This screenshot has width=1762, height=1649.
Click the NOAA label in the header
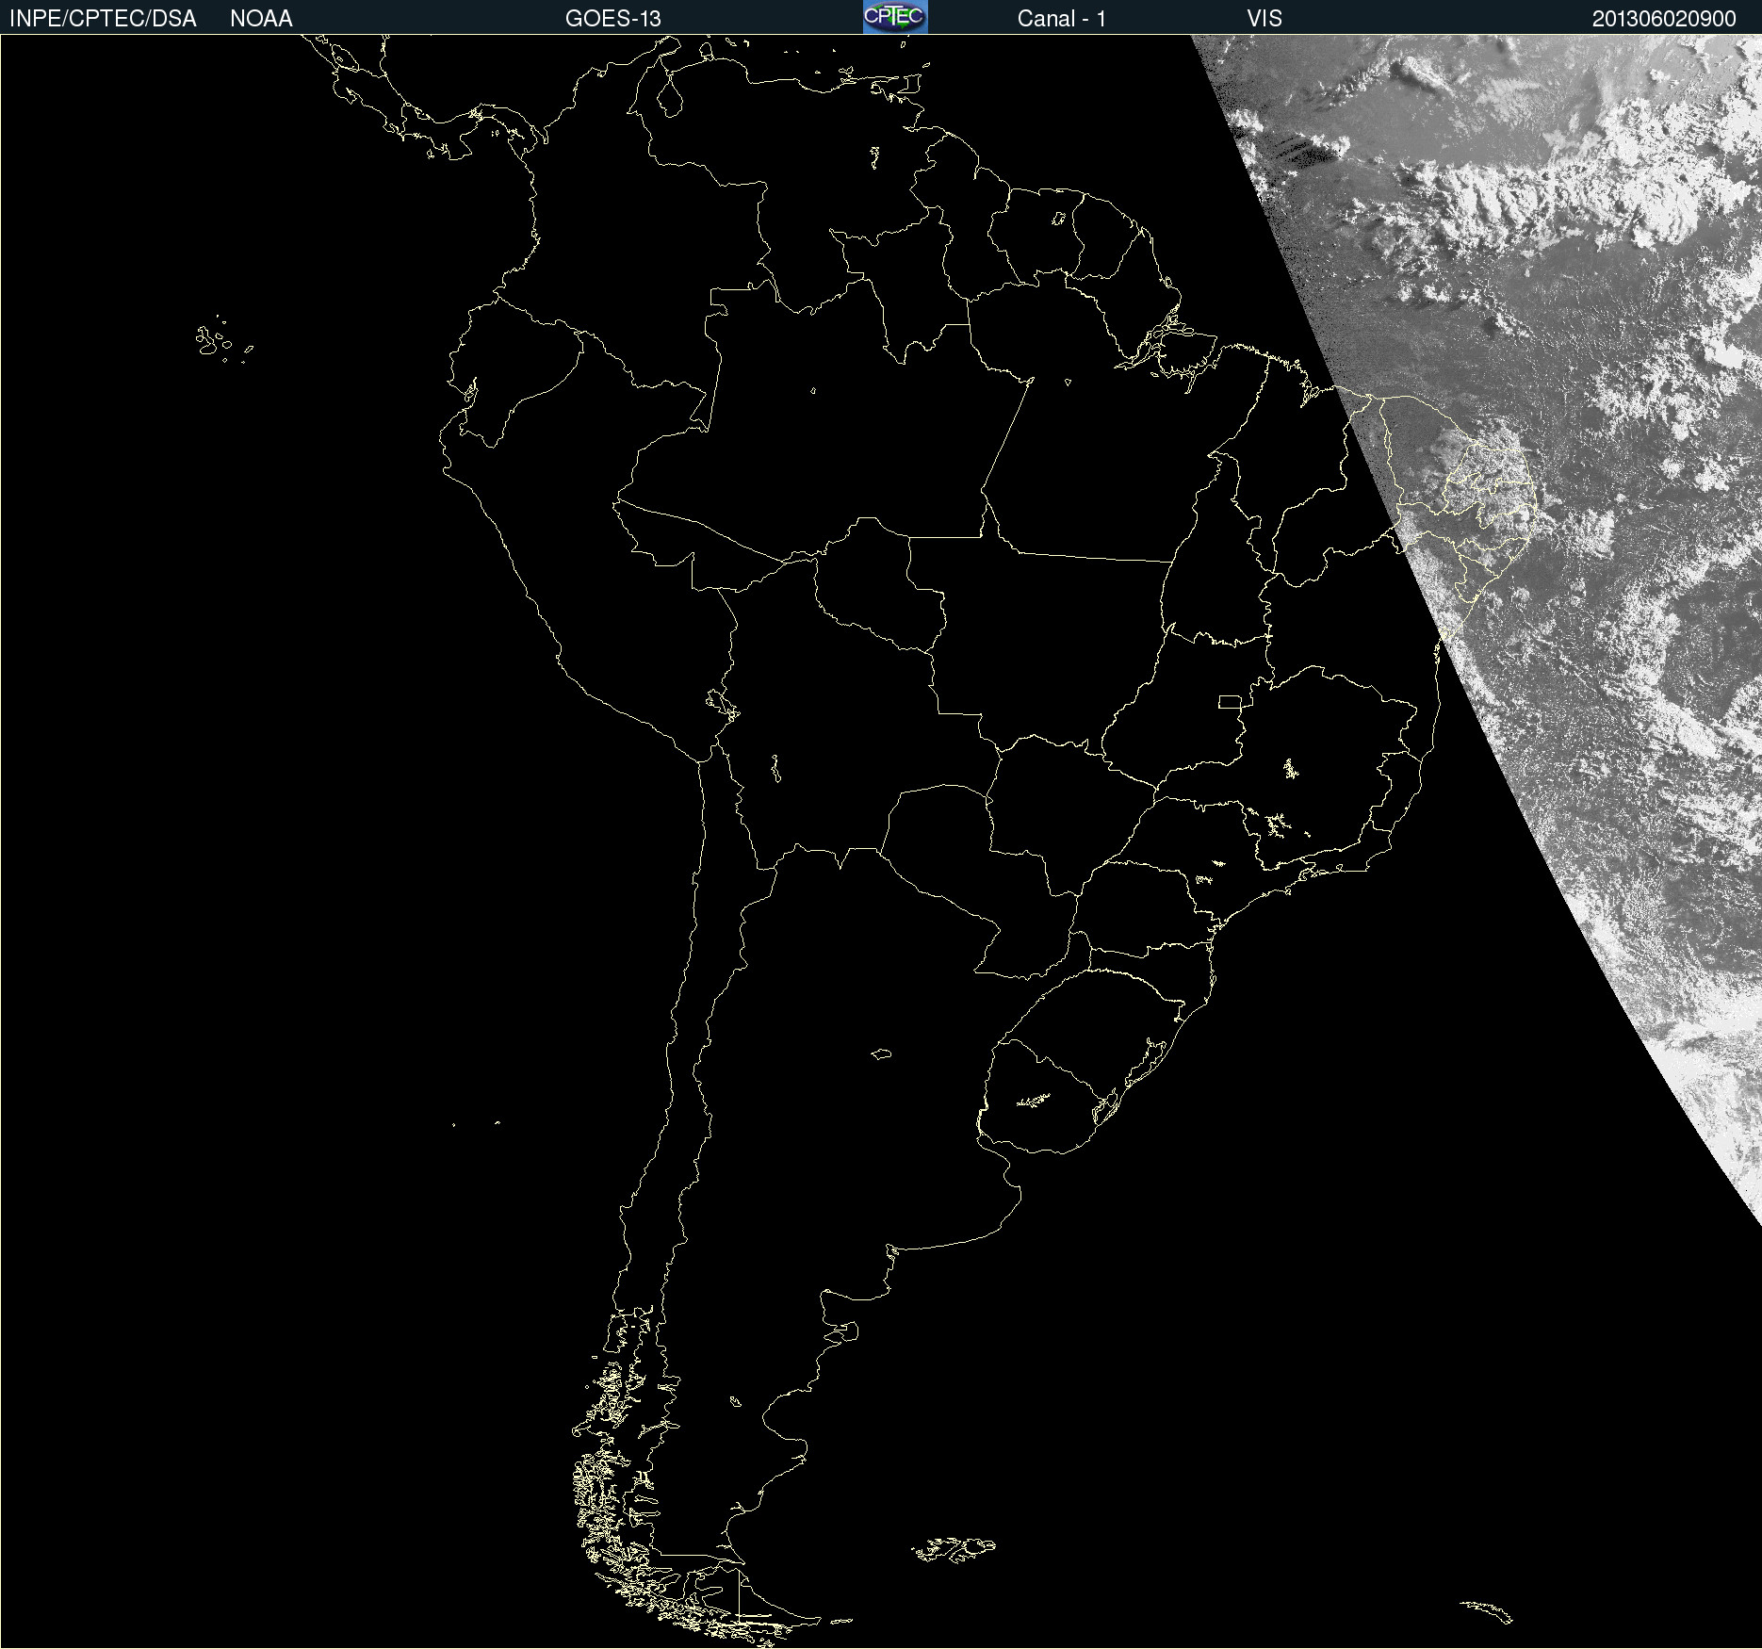point(261,19)
